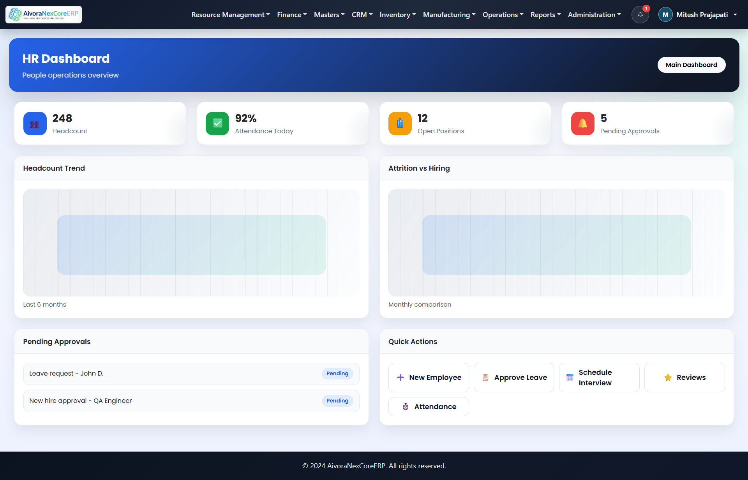Click the red Pending Approvals bell icon

[582, 123]
